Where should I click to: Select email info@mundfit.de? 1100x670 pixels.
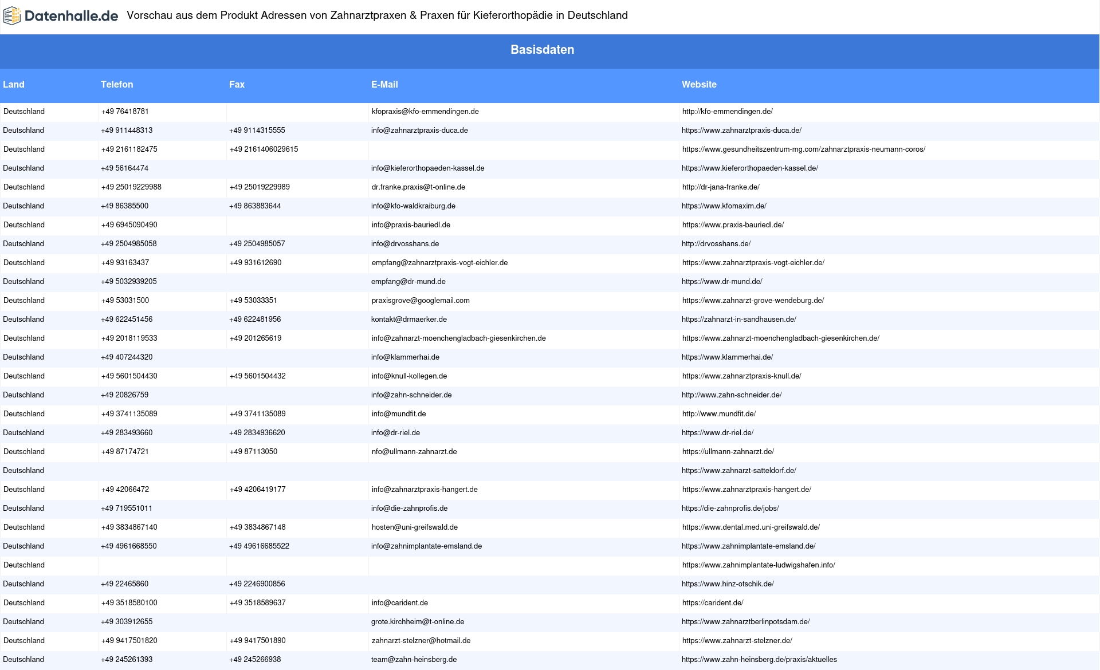click(399, 414)
